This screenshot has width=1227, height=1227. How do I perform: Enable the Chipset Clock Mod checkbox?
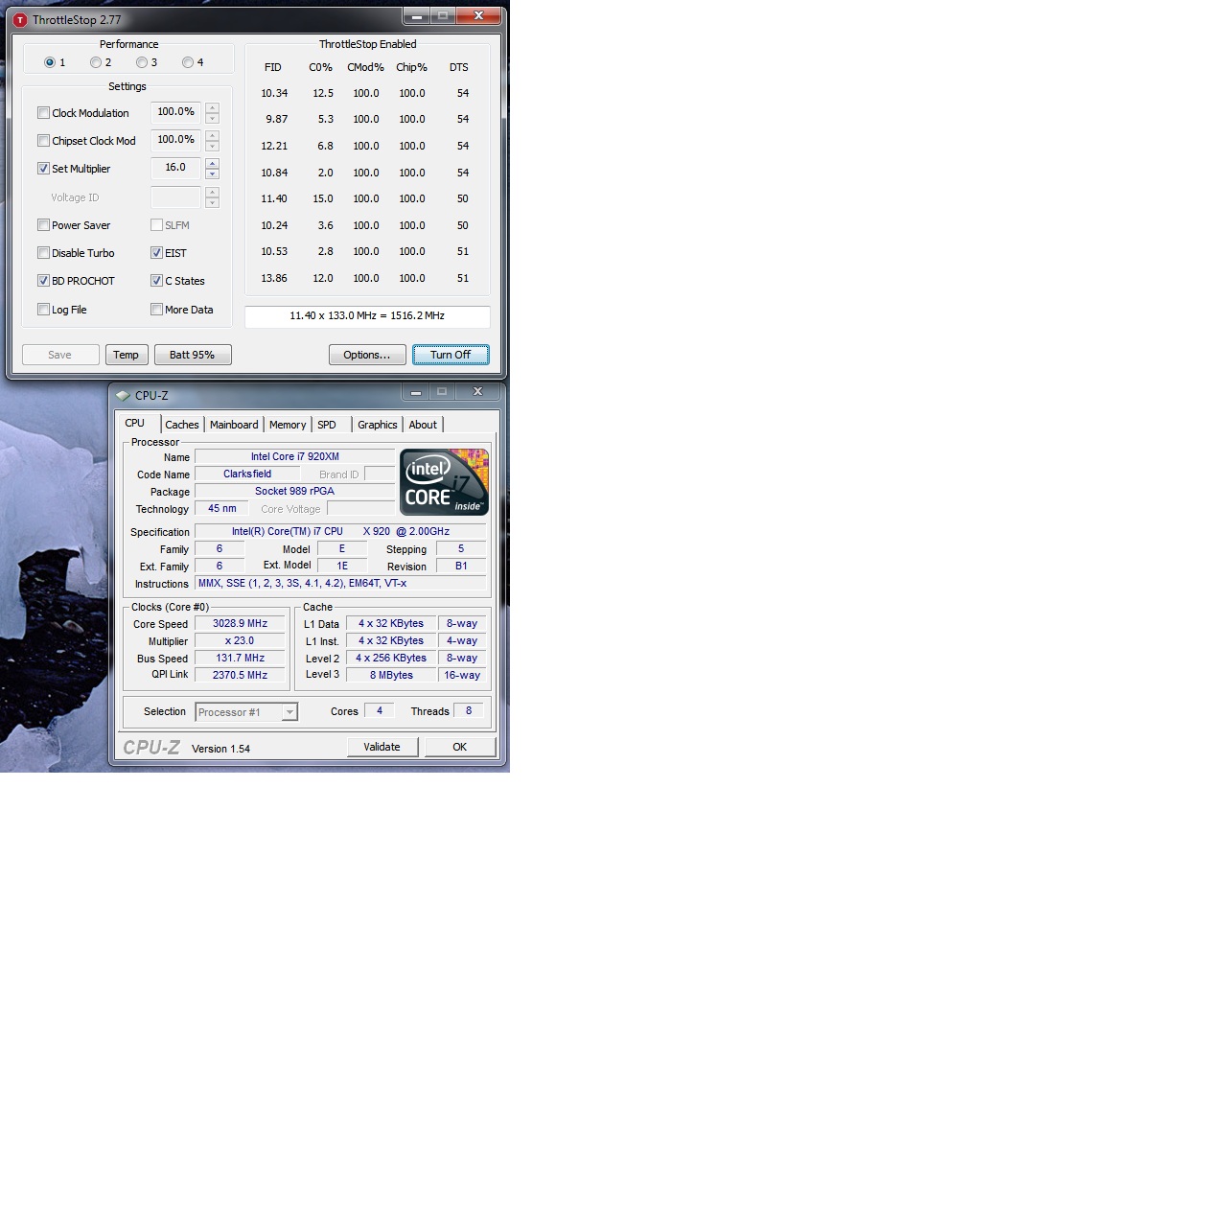pyautogui.click(x=43, y=141)
